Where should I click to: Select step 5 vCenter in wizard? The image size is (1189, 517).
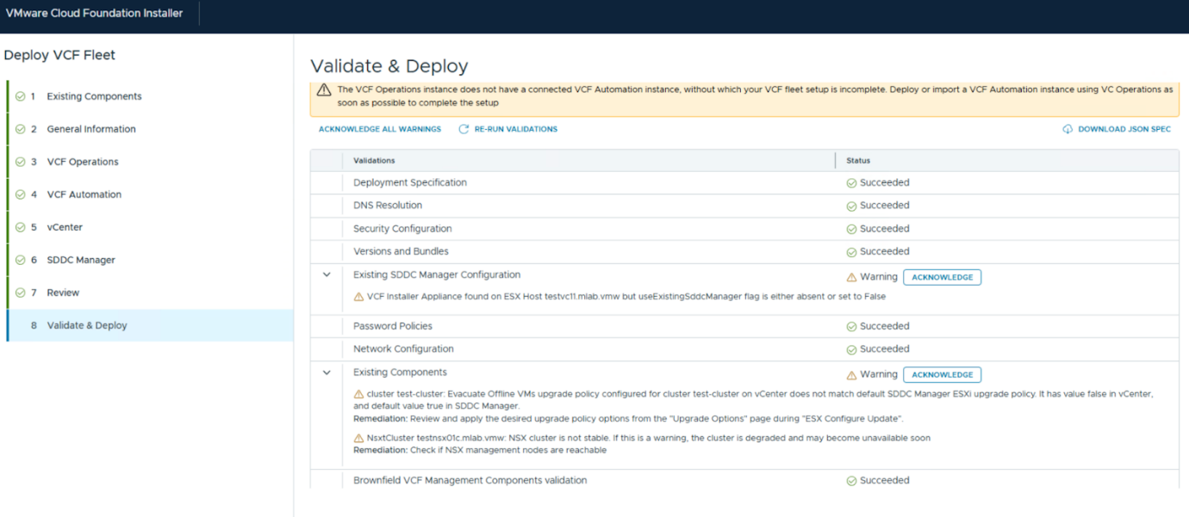65,227
